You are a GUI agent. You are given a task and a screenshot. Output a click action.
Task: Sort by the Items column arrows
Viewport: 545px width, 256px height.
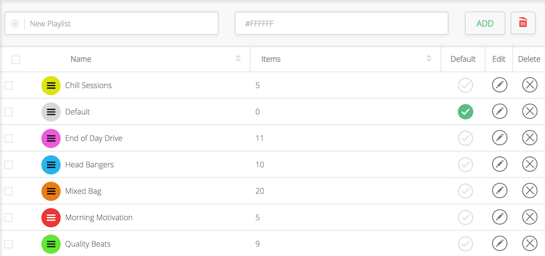[429, 58]
